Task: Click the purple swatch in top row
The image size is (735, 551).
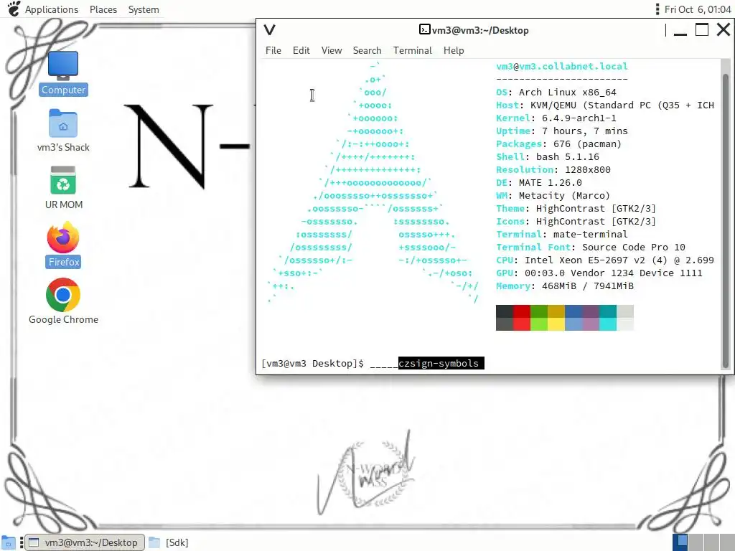Action: [591, 311]
